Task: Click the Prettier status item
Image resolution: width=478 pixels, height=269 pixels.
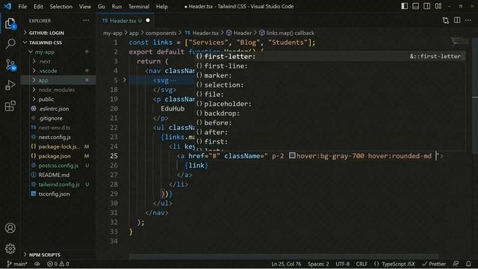Action: pos(434,264)
